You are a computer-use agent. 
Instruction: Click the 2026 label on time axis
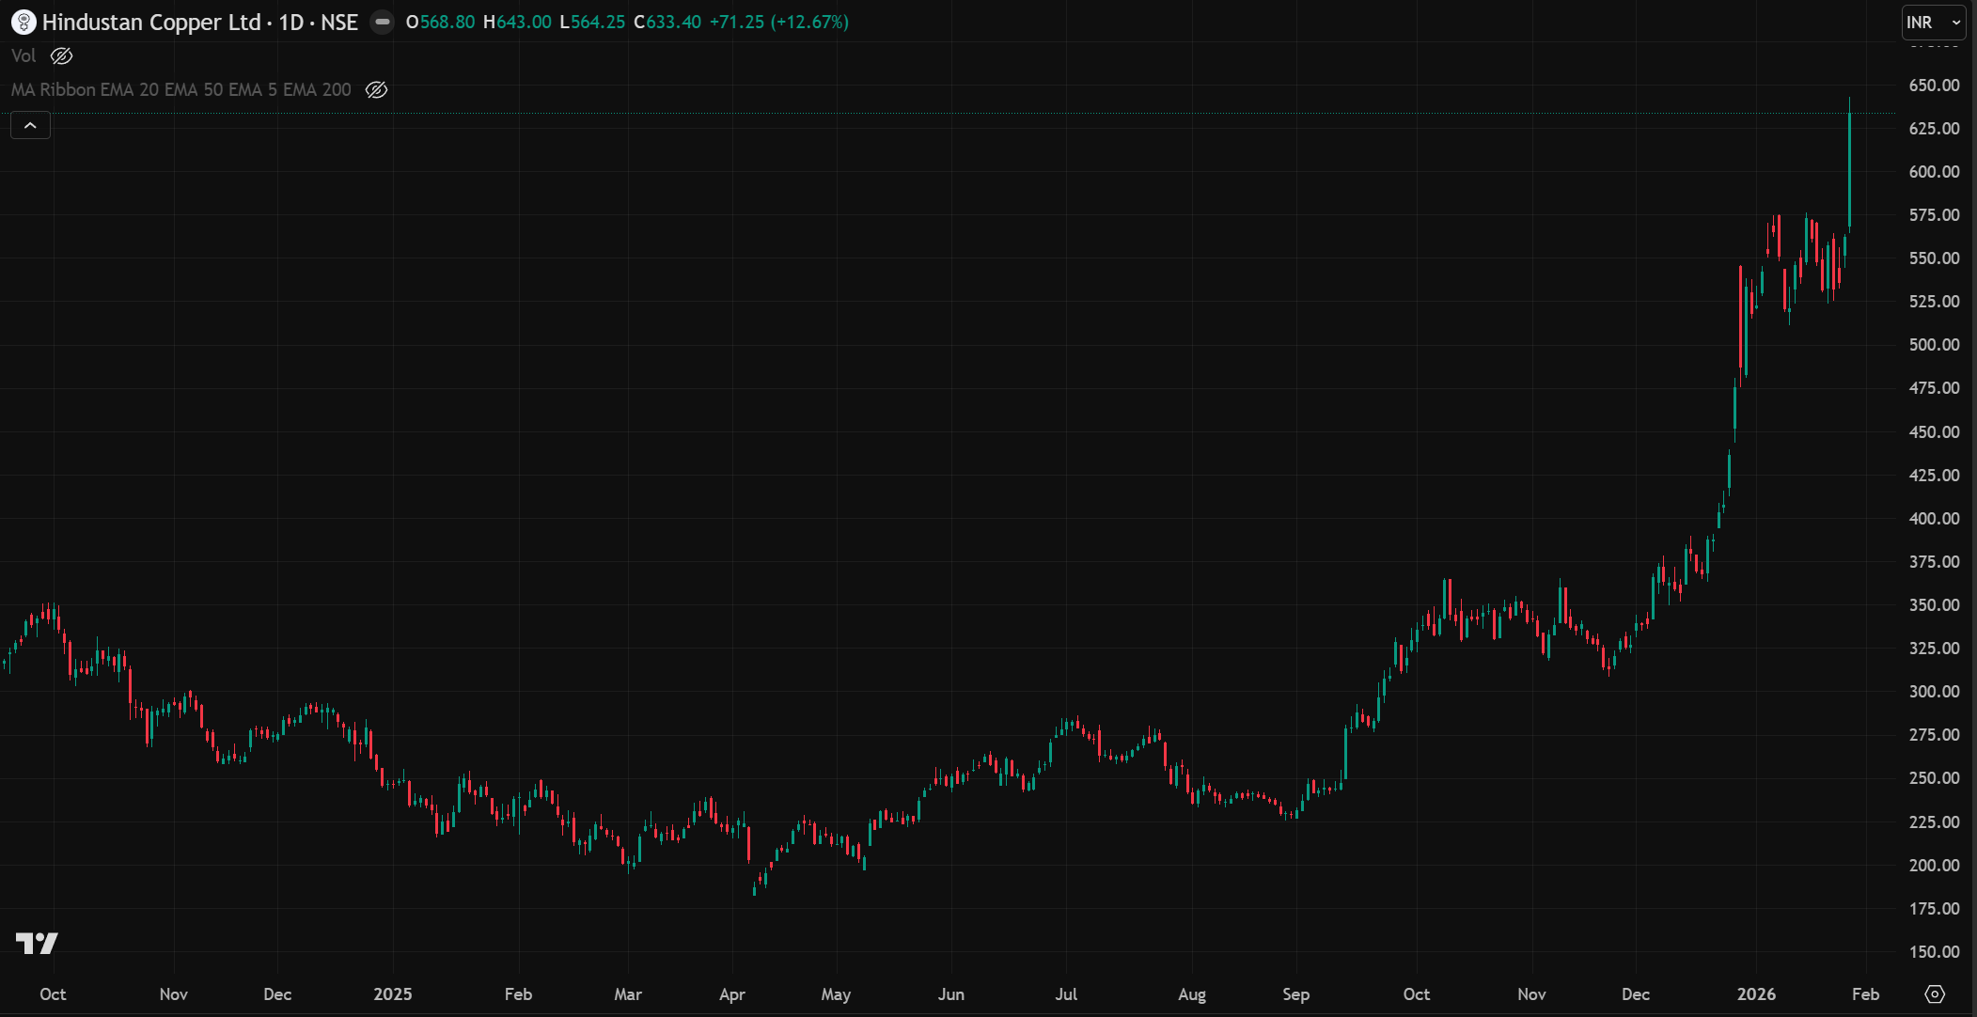[1755, 994]
